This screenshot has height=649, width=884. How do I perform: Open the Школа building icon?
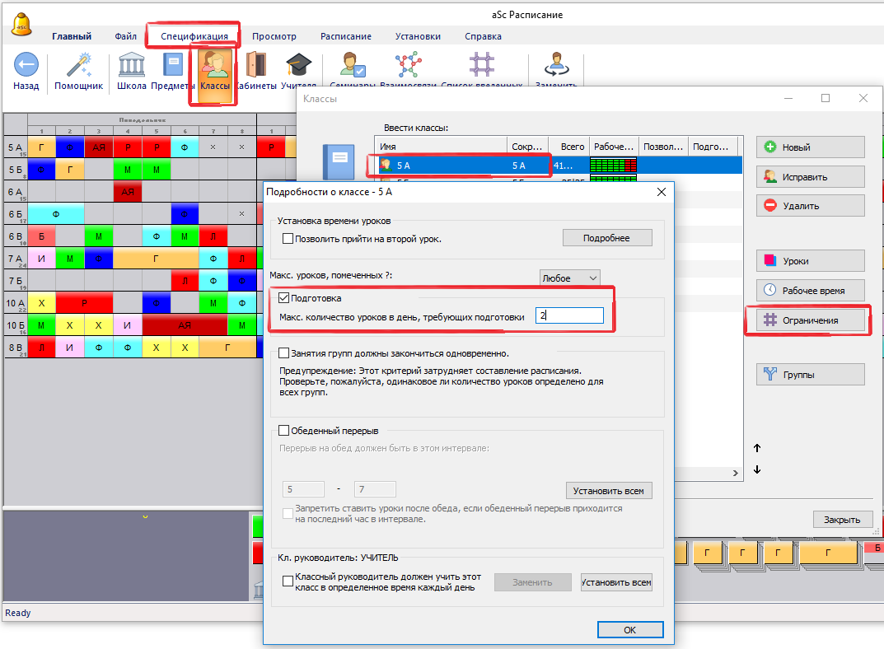[x=132, y=66]
